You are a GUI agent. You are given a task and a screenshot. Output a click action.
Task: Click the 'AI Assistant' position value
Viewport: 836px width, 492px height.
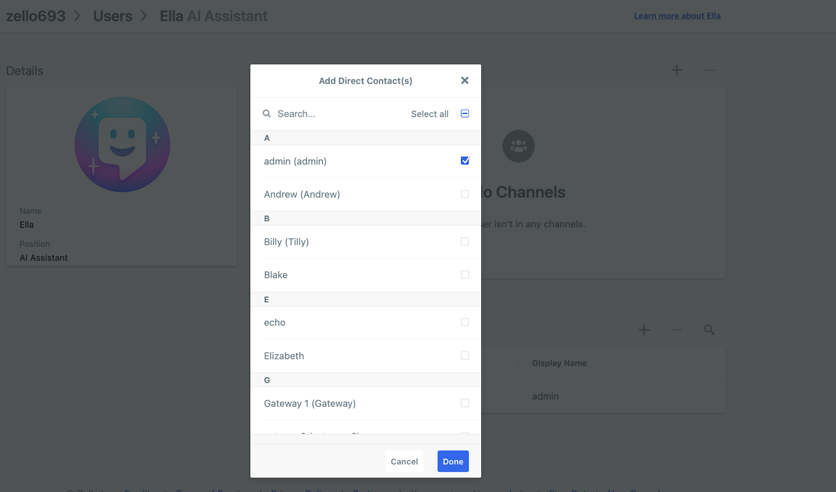tap(43, 257)
